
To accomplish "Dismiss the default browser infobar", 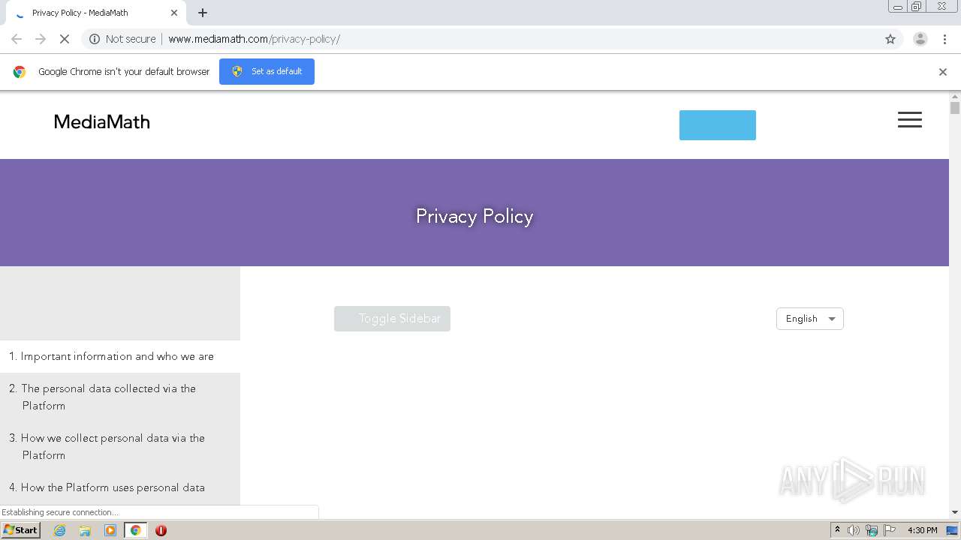I will pos(943,72).
